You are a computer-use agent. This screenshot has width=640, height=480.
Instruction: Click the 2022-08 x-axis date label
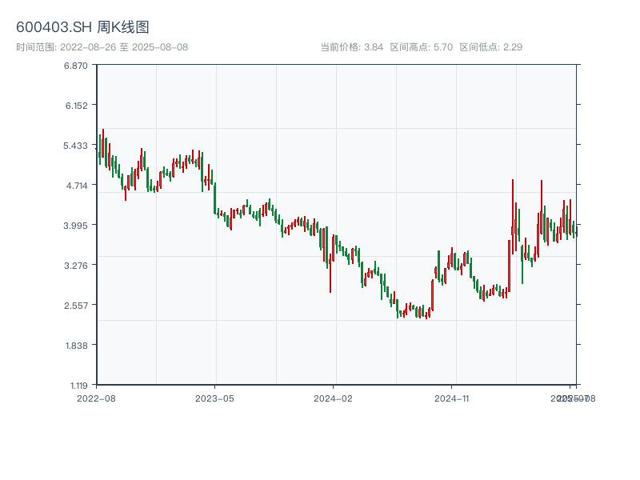96,398
